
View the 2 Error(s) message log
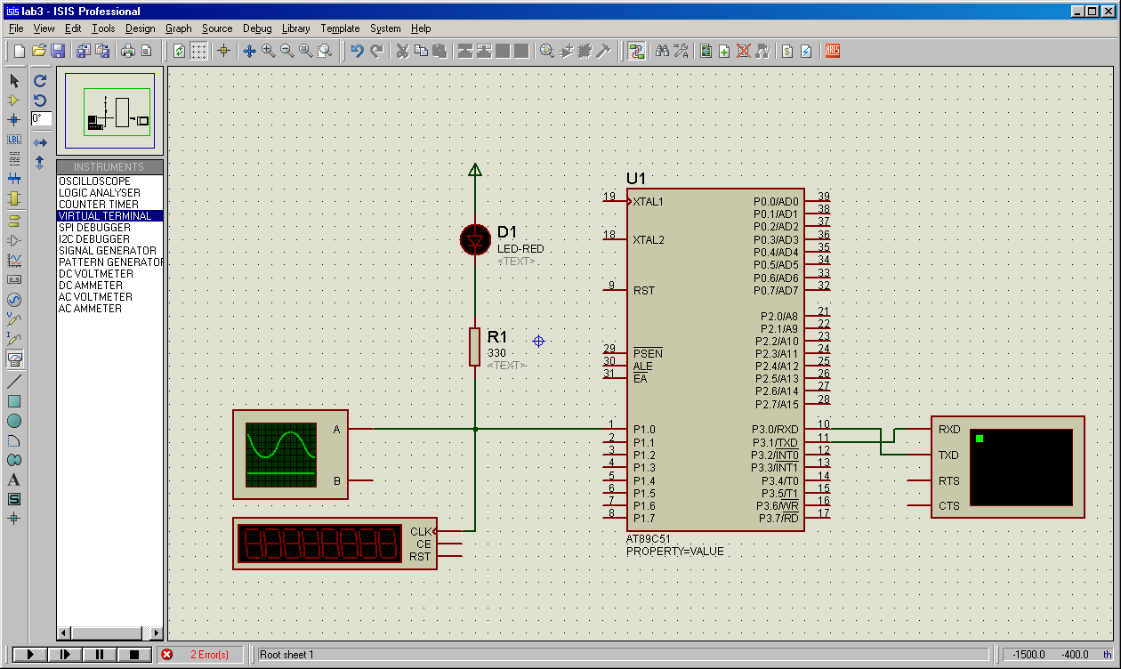[201, 655]
